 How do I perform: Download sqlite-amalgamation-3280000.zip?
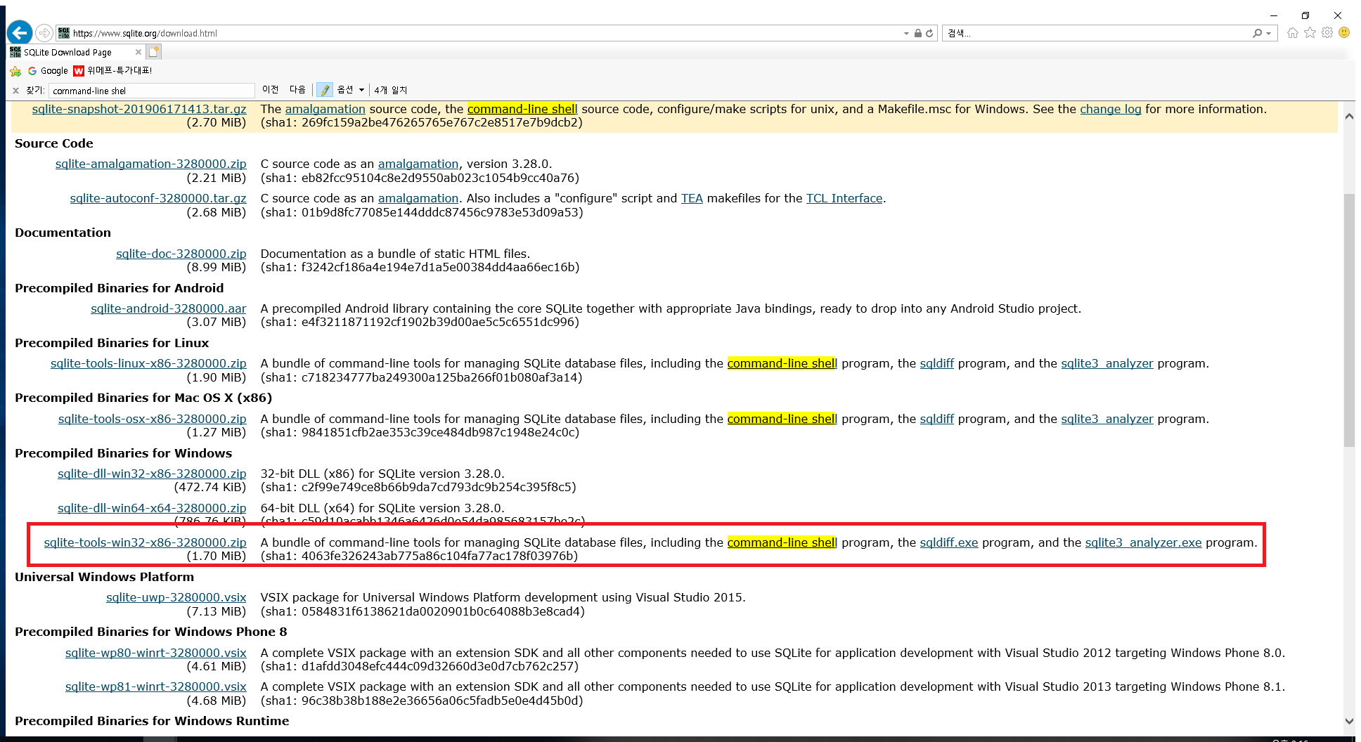[x=151, y=164]
